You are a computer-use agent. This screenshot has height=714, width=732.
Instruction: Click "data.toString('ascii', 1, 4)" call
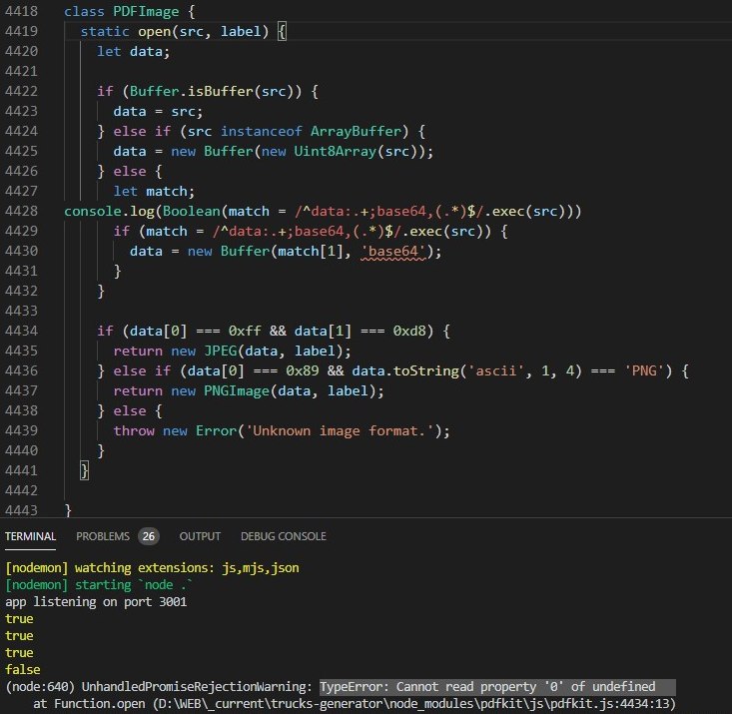(466, 370)
